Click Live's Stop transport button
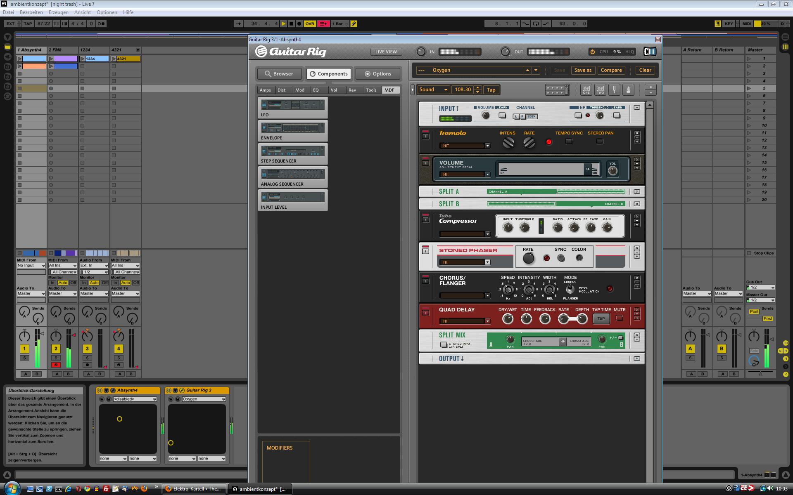Image resolution: width=793 pixels, height=495 pixels. (x=291, y=24)
